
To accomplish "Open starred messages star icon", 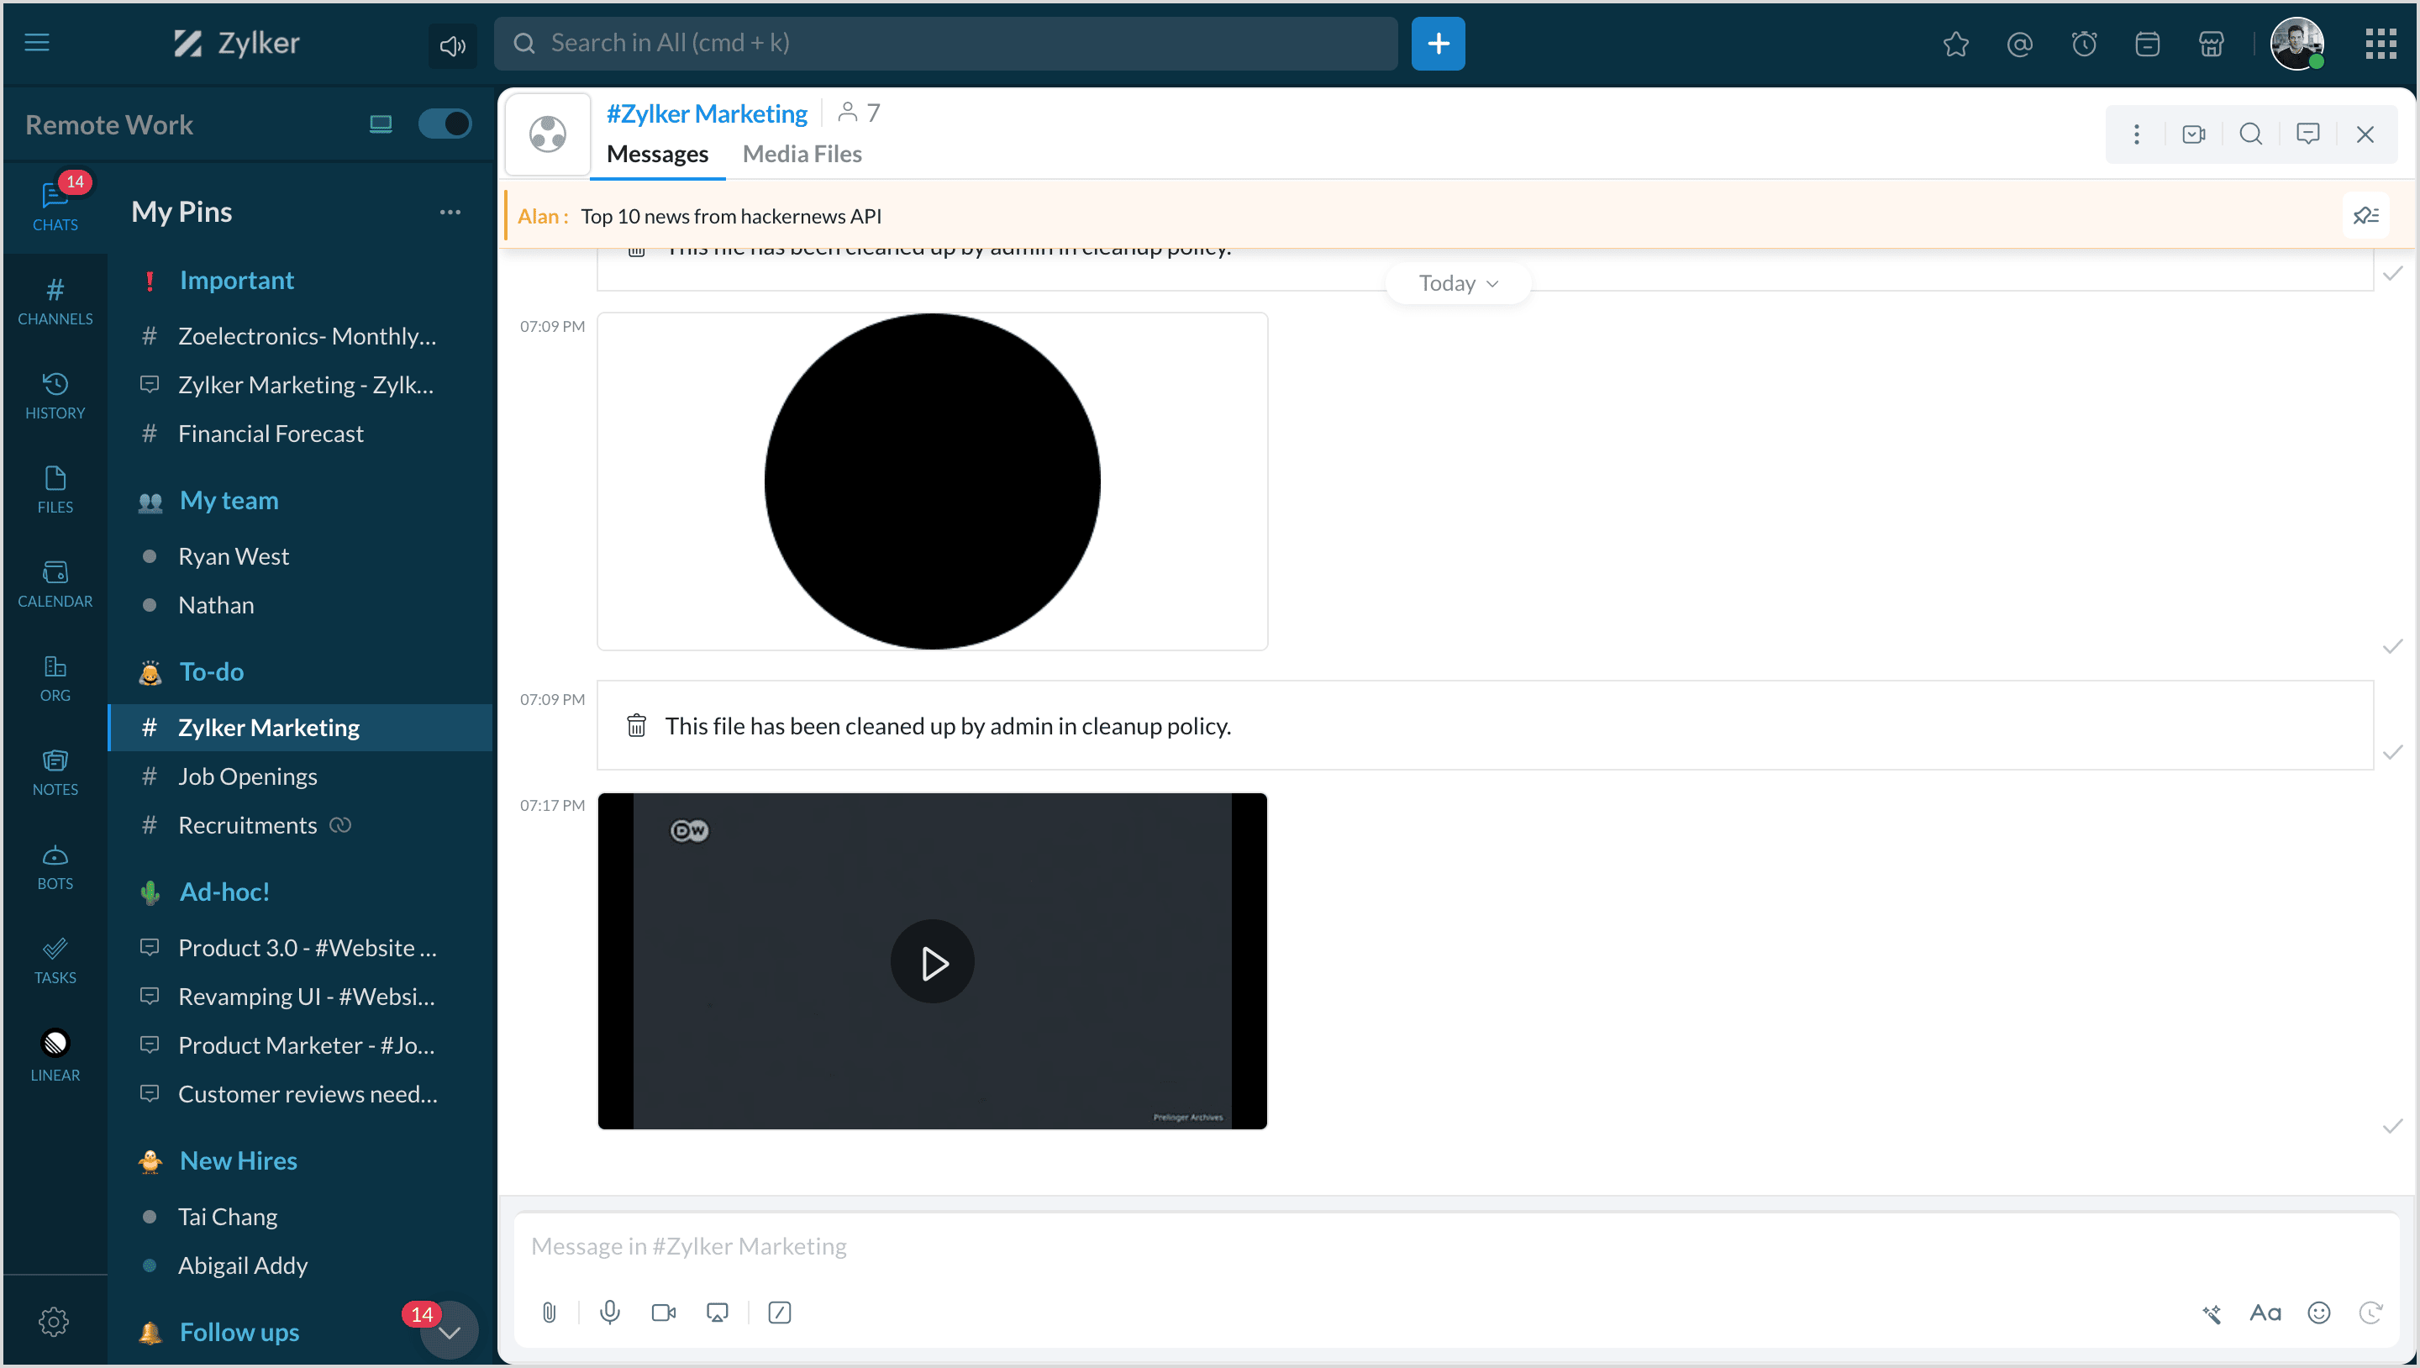I will pyautogui.click(x=1956, y=45).
